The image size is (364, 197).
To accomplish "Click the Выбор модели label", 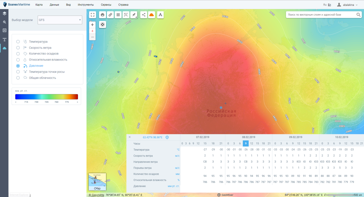I will tap(22, 20).
